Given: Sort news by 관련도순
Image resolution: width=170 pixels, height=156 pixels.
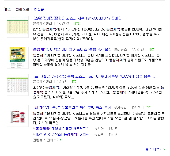Looking at the screenshot, I should (x=22, y=9).
